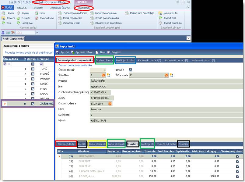Open the Koeficijent i staž tab
Screen dimensions: 245x182
[x=125, y=60]
